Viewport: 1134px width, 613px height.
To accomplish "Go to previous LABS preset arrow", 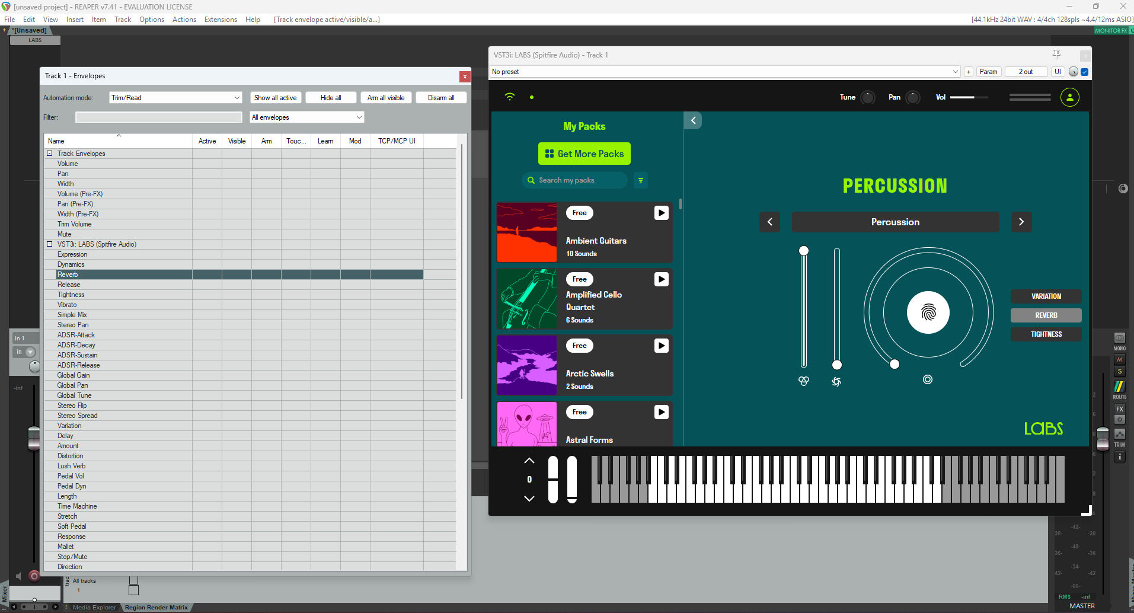I will point(770,222).
